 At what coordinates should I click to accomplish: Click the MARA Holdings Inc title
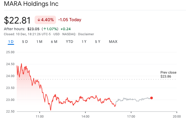pos(31,4)
